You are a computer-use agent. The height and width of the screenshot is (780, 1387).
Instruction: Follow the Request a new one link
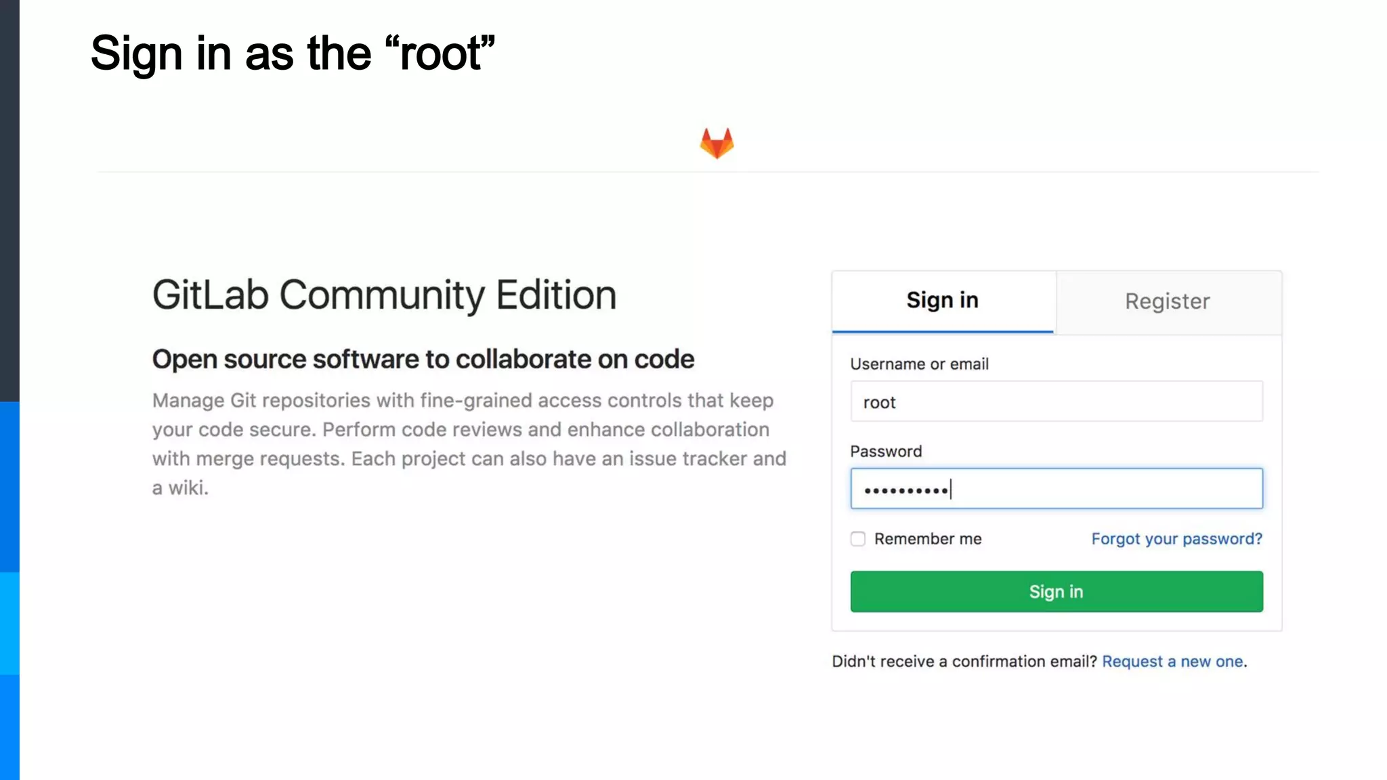pos(1172,662)
